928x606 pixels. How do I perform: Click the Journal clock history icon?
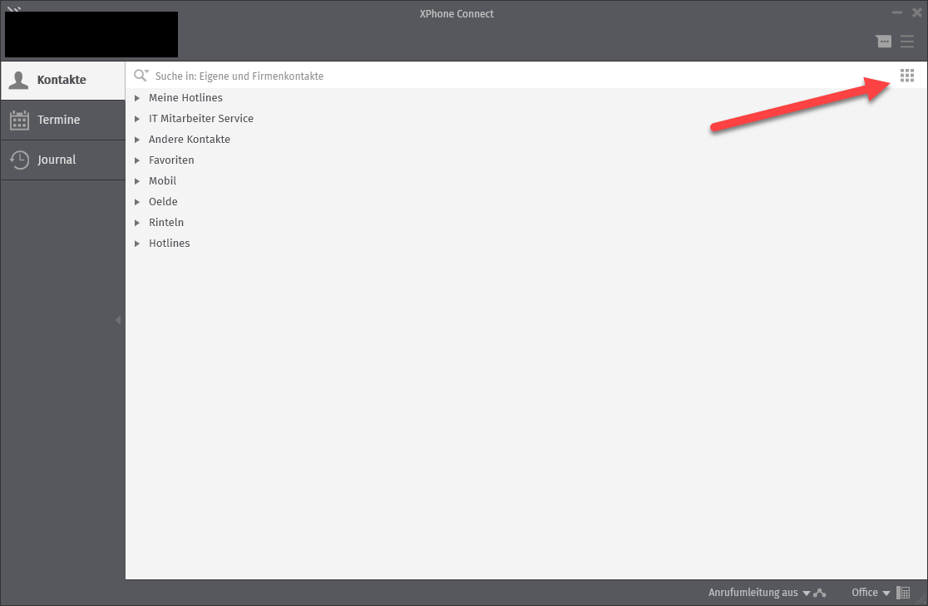pyautogui.click(x=19, y=160)
